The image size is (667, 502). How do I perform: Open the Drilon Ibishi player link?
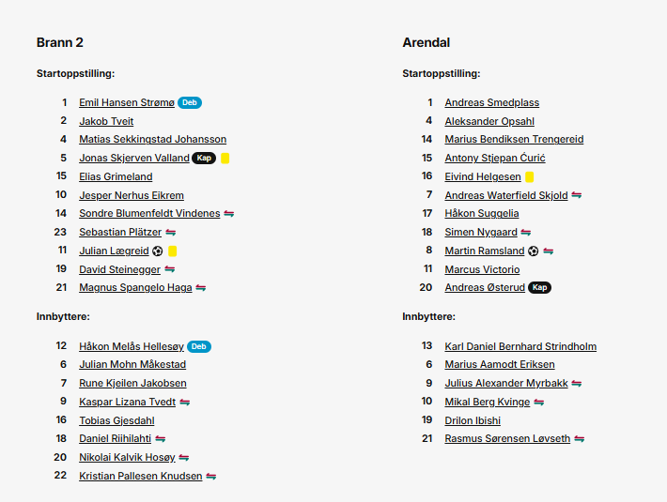(473, 420)
